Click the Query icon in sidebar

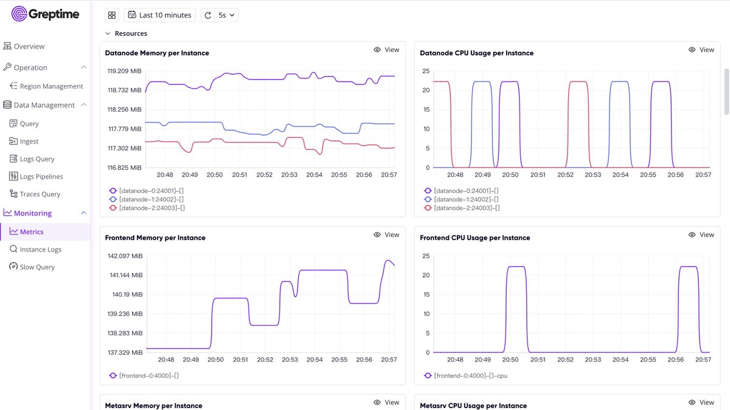tap(14, 123)
